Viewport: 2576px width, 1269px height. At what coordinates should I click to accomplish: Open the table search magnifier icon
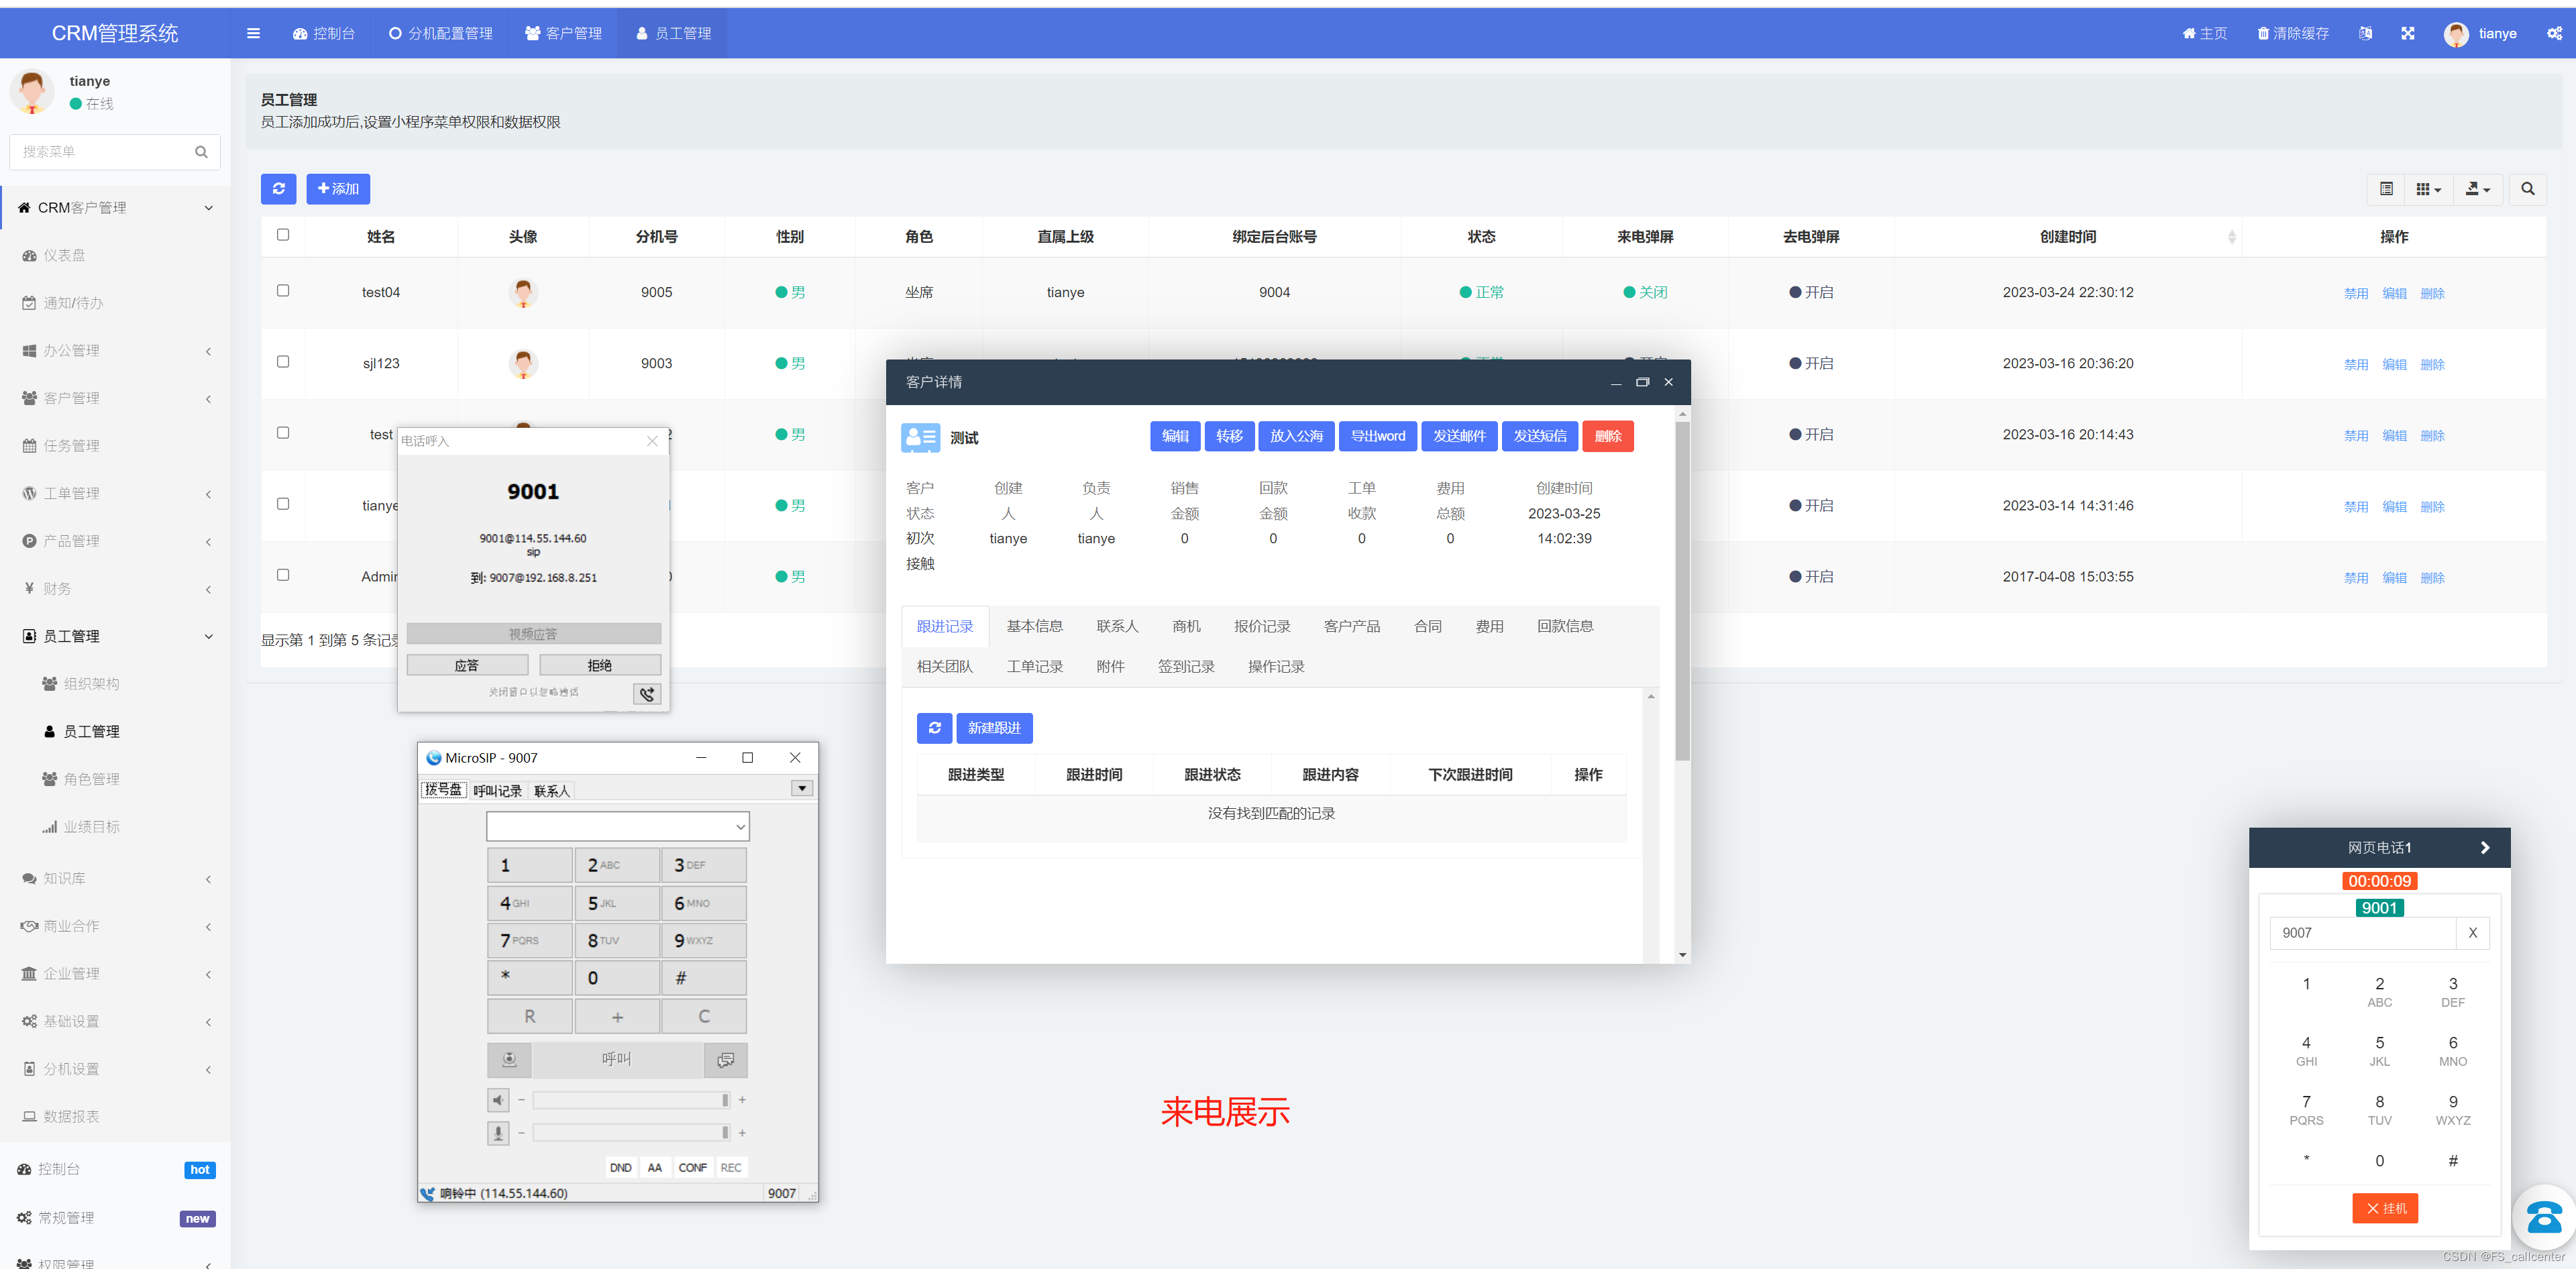[x=2527, y=188]
